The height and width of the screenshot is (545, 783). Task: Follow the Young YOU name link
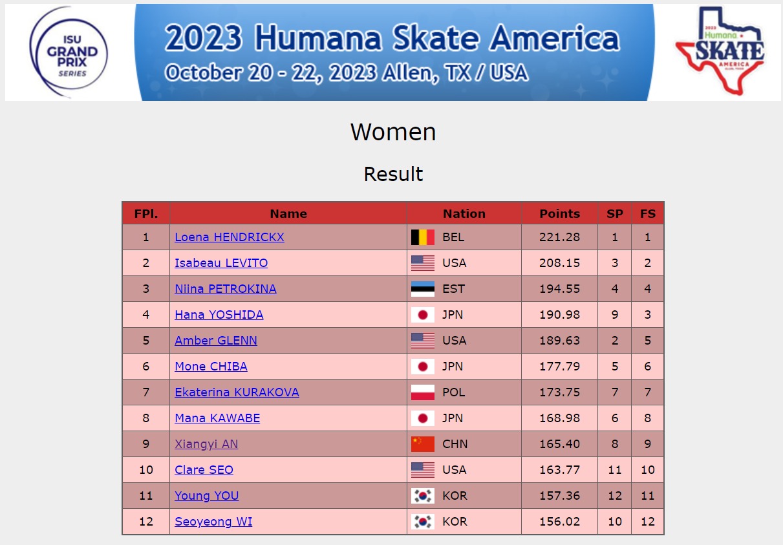point(207,496)
